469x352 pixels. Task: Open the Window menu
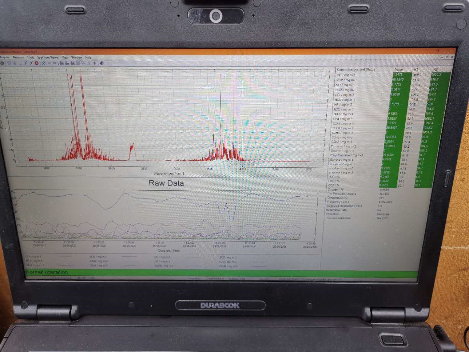pyautogui.click(x=77, y=57)
